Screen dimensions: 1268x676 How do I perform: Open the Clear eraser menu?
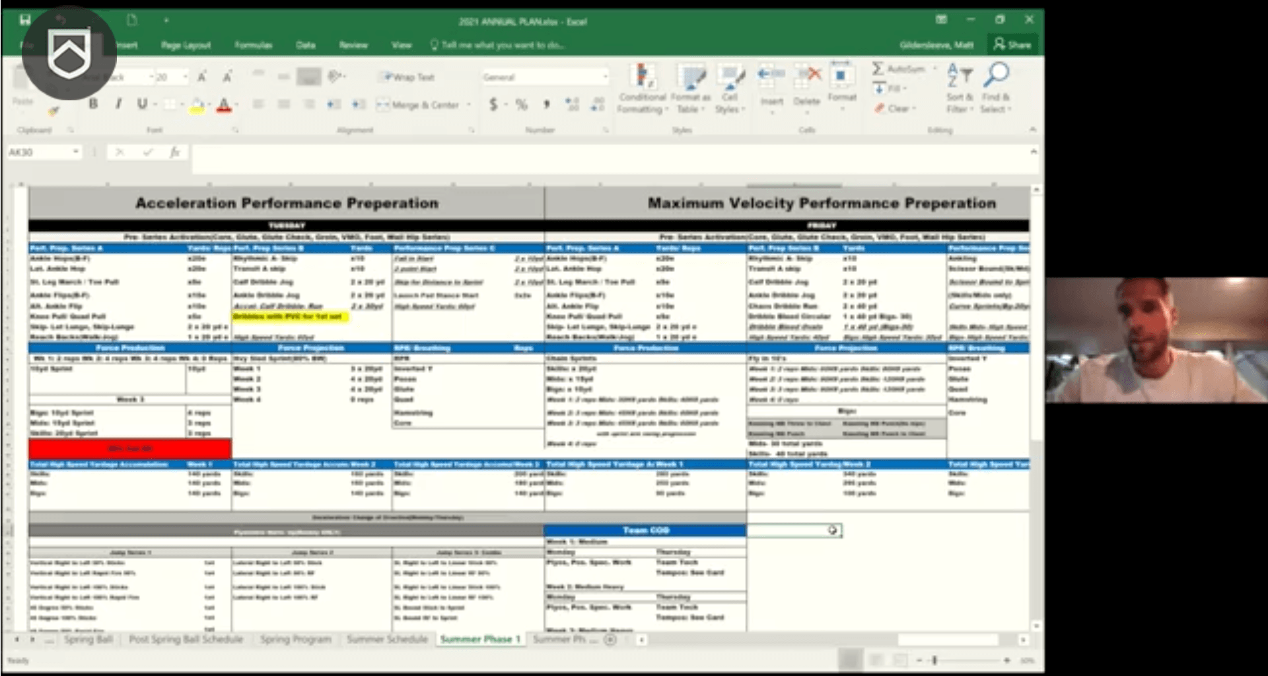tap(896, 108)
